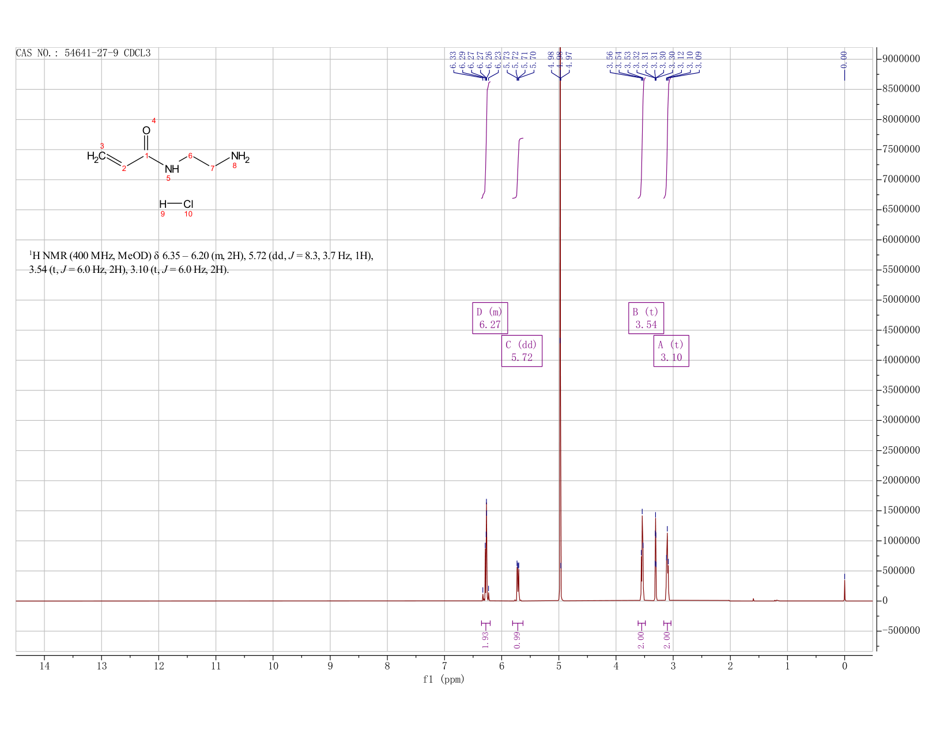Click the NH2 group in the molecule structure
The width and height of the screenshot is (951, 734).
click(x=240, y=156)
